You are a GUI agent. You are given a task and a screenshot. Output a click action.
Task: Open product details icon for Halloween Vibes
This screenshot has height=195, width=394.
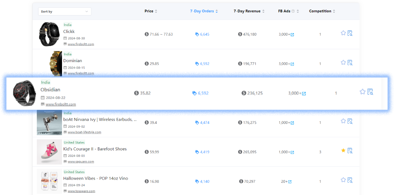350,180
